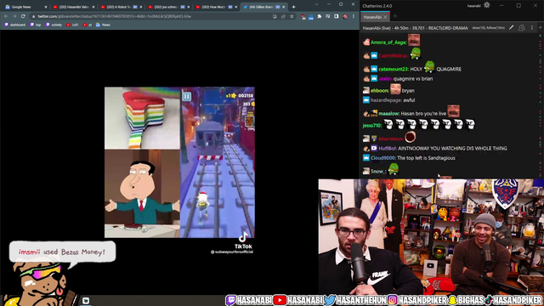Bookmark this page with the star

(292, 16)
